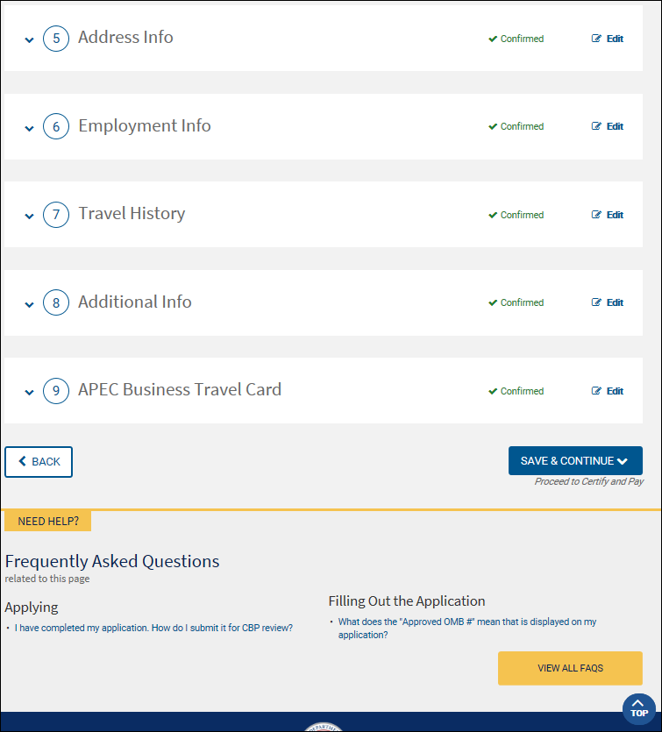Click the edit icon for APEC Business Travel Card
The height and width of the screenshot is (732, 662).
point(597,391)
